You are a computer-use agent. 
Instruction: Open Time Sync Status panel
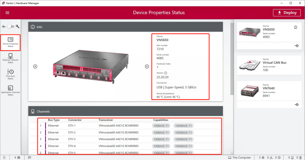(10, 74)
